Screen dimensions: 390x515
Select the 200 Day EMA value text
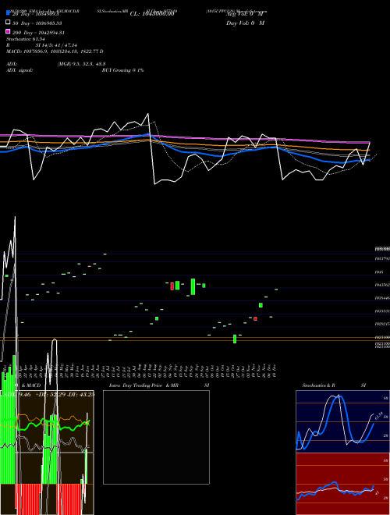(x=38, y=33)
